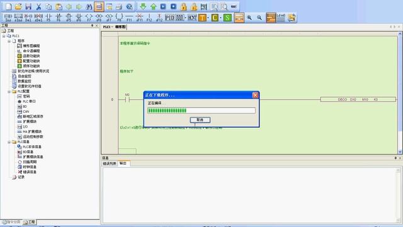Stop the PLC with blue stop icon

tap(174, 6)
